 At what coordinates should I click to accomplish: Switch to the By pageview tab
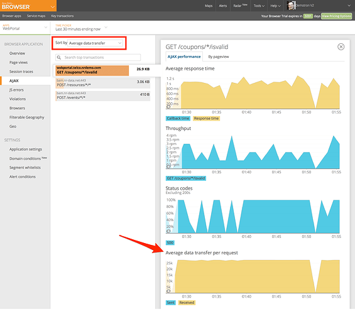[x=219, y=57]
